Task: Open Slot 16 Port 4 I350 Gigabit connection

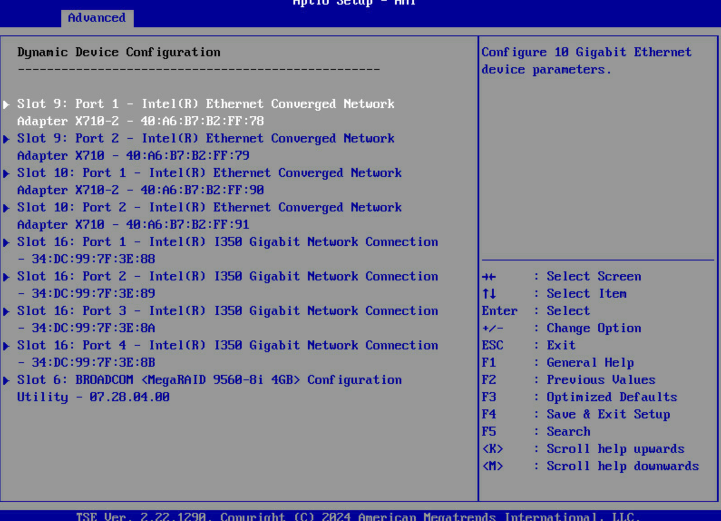Action: pyautogui.click(x=228, y=354)
